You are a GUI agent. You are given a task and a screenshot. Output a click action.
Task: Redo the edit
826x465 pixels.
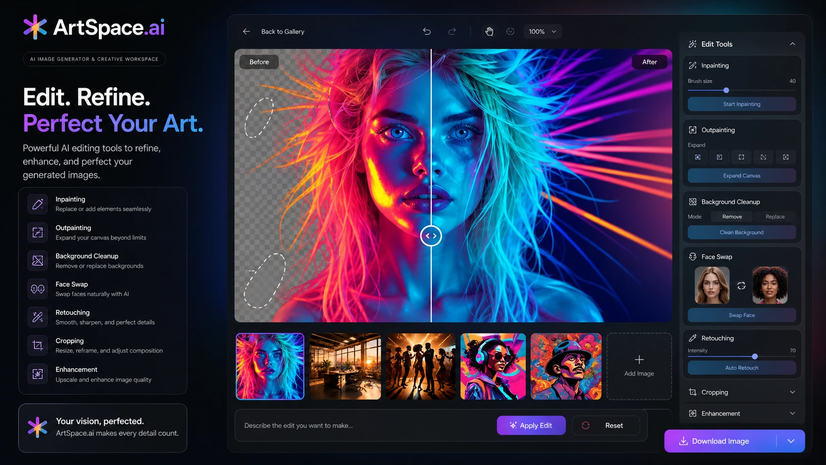point(452,32)
